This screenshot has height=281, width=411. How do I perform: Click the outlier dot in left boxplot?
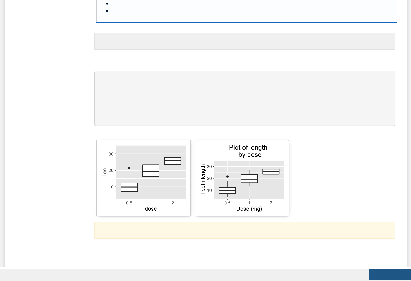click(129, 168)
